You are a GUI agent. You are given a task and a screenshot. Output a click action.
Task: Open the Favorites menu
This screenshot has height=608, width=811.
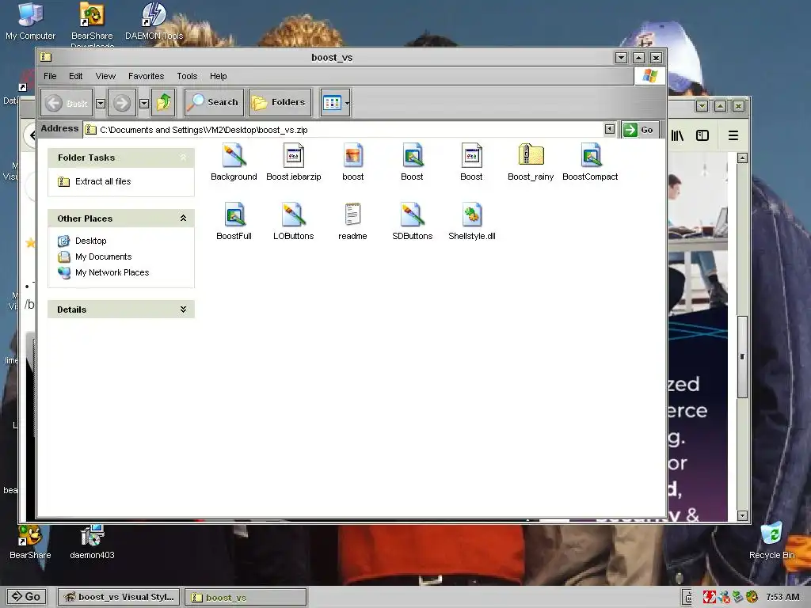[146, 76]
